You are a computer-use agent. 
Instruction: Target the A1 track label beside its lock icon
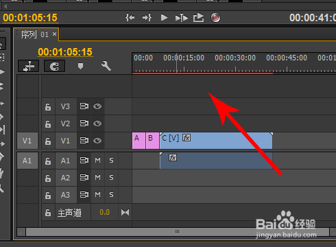pyautogui.click(x=65, y=161)
